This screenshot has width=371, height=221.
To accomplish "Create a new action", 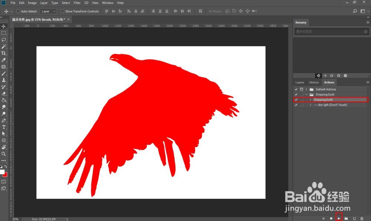I will coord(354,219).
